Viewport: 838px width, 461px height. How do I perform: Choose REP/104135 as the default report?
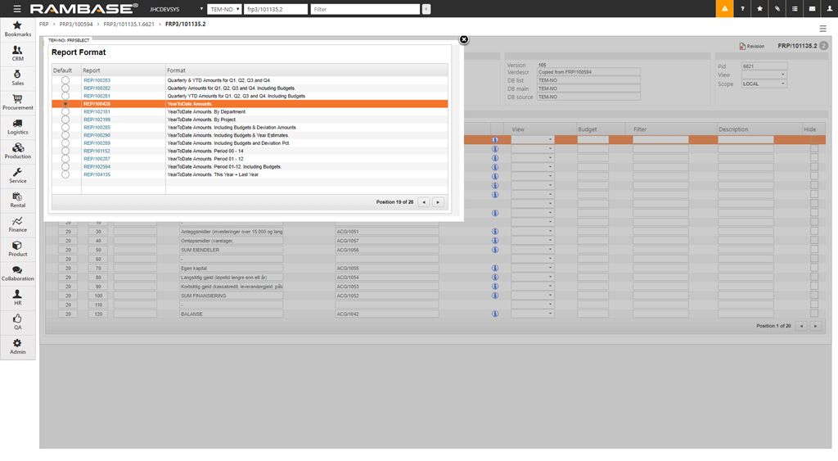[65, 174]
